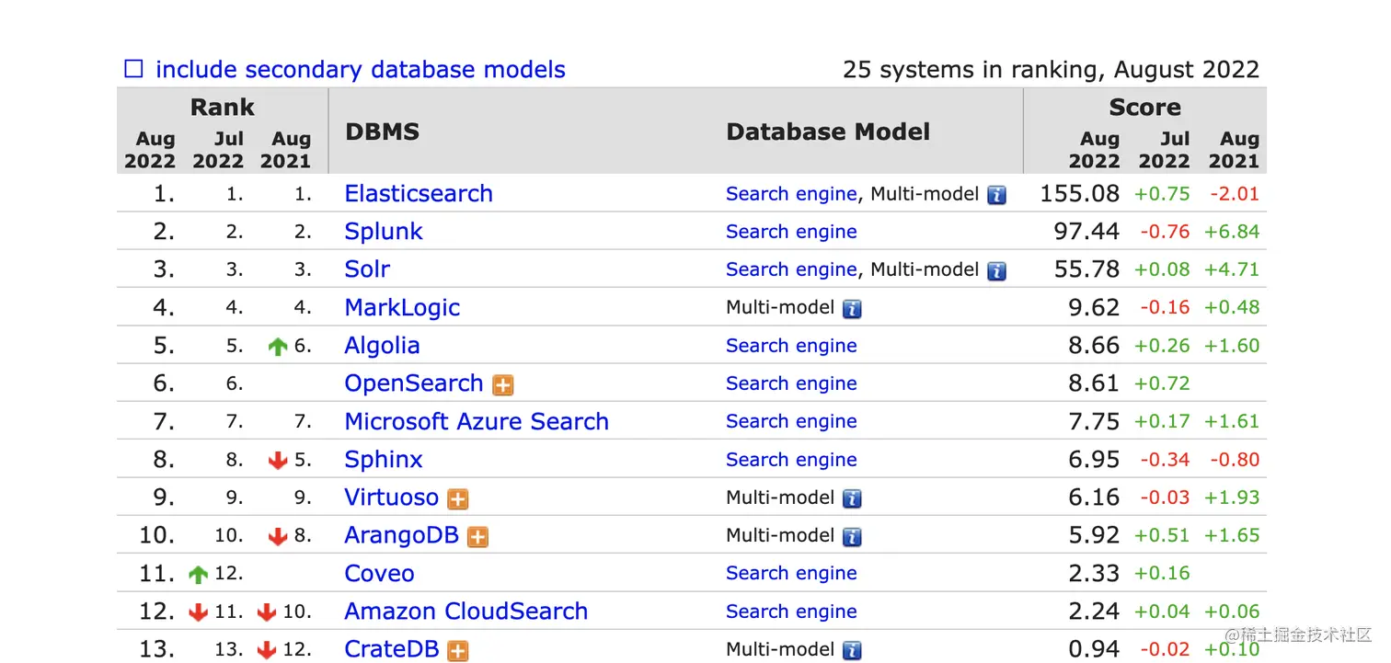Click red down arrow before 10. in CloudSearch row

tap(267, 612)
